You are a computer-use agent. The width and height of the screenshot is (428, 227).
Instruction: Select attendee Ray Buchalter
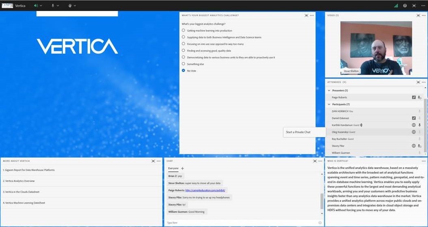pos(375,139)
